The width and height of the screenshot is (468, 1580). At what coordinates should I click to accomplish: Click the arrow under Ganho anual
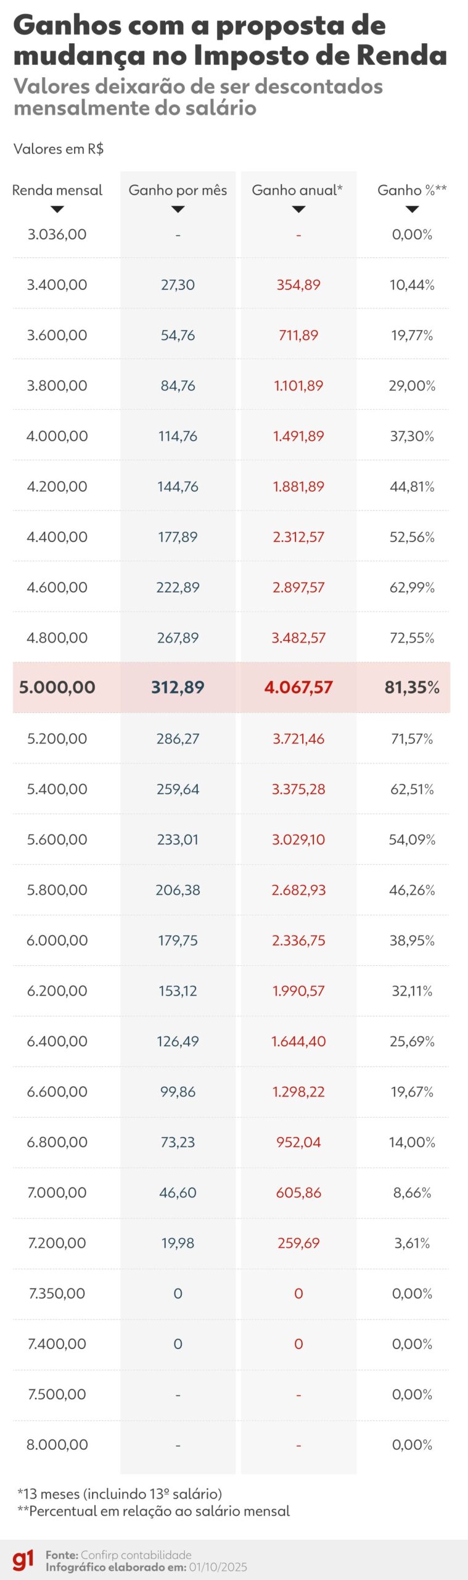click(x=298, y=209)
